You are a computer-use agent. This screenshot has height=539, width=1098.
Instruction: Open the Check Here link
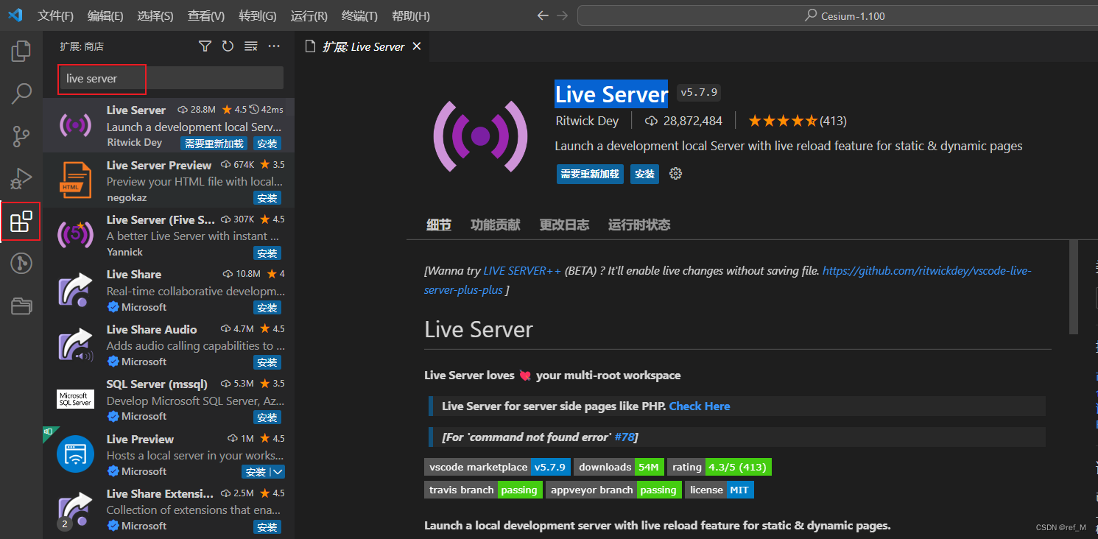pos(699,406)
